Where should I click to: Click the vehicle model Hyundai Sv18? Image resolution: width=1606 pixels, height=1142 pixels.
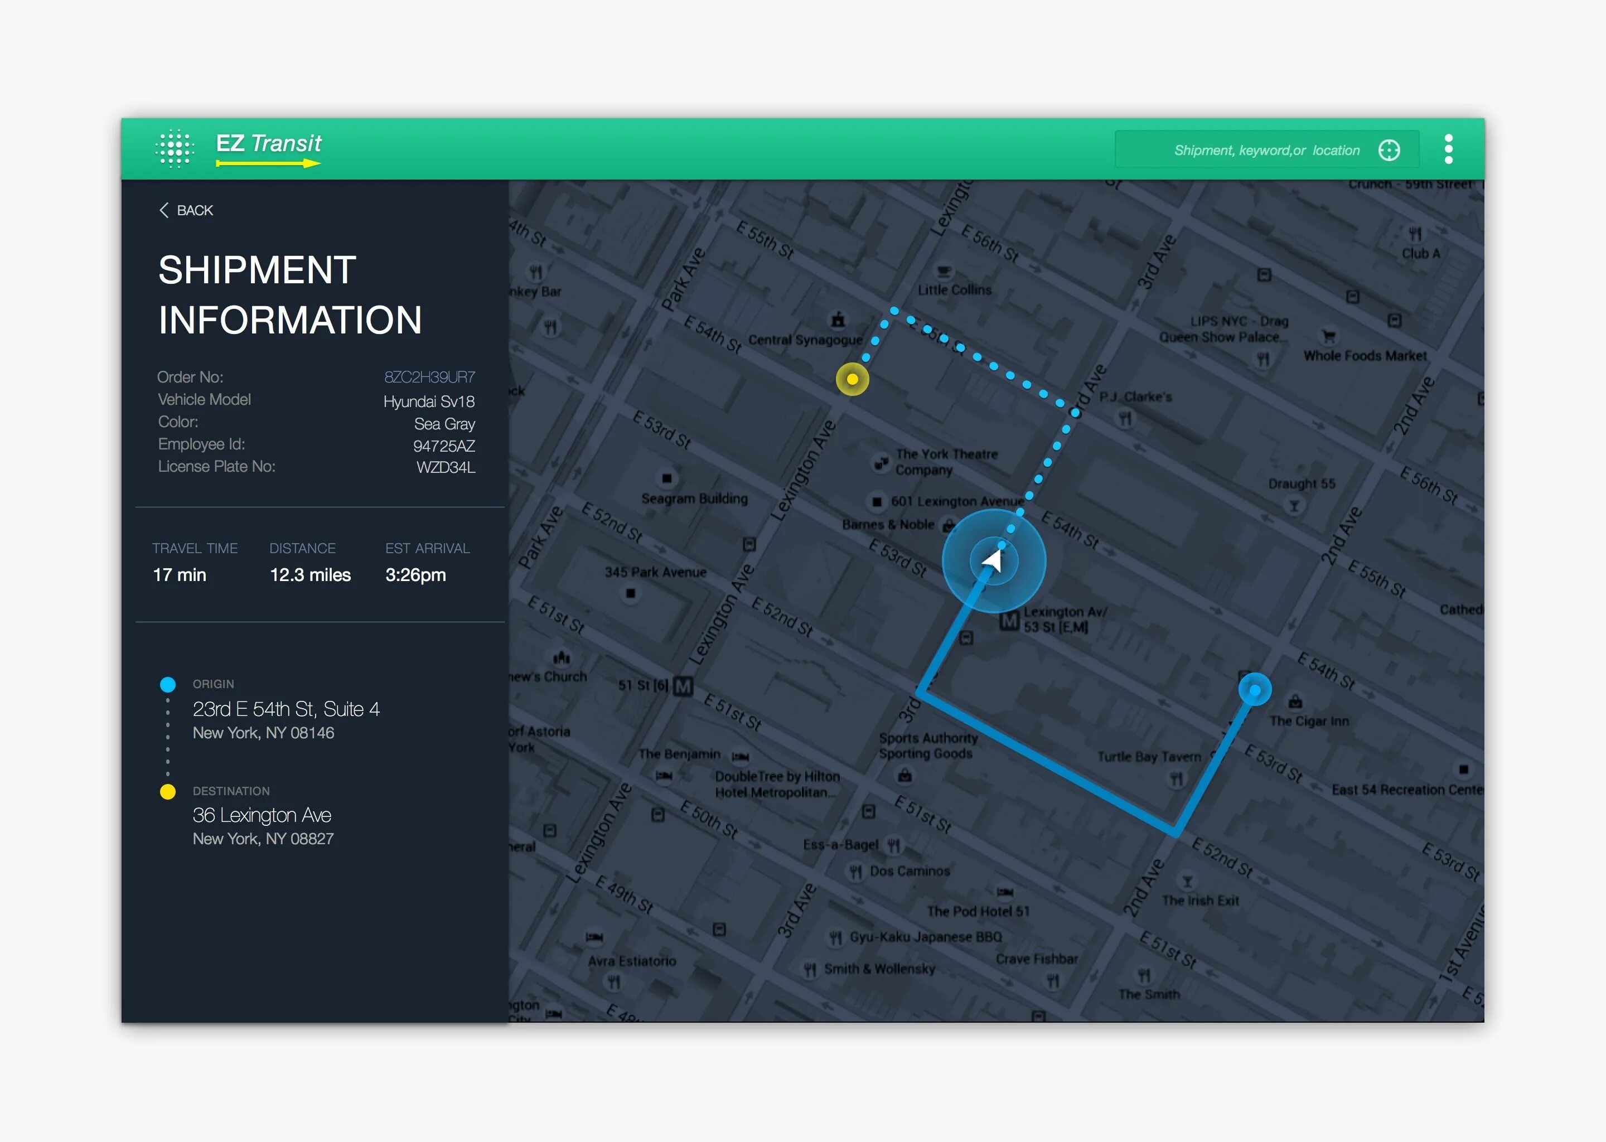pyautogui.click(x=429, y=401)
